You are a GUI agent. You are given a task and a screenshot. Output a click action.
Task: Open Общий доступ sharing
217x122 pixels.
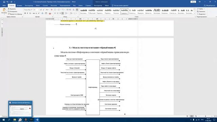(x=210, y=5)
